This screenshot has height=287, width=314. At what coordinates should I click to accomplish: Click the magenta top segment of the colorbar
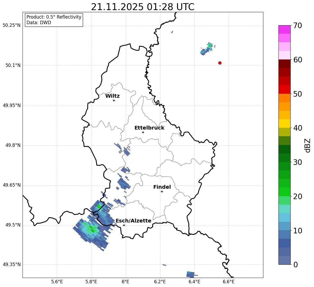click(x=284, y=29)
